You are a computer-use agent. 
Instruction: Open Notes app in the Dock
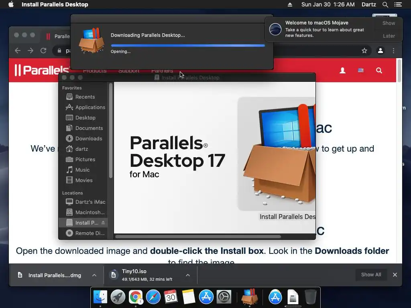(189, 297)
